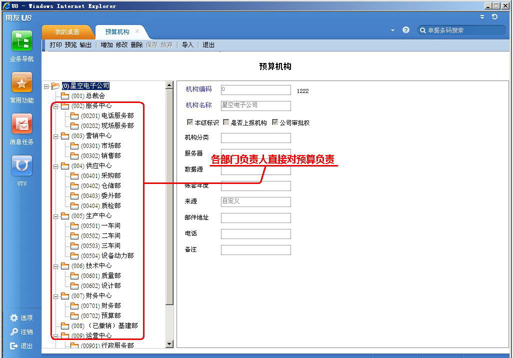The height and width of the screenshot is (358, 513).
Task: Click 导入 in the toolbar
Action: click(x=188, y=45)
